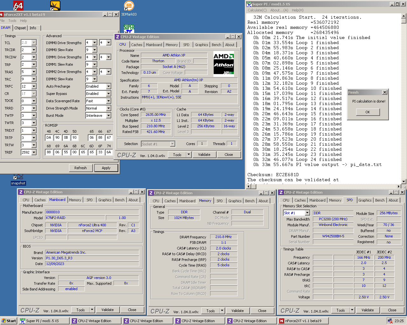Select the Checksum EC2E681D line

click(273, 175)
